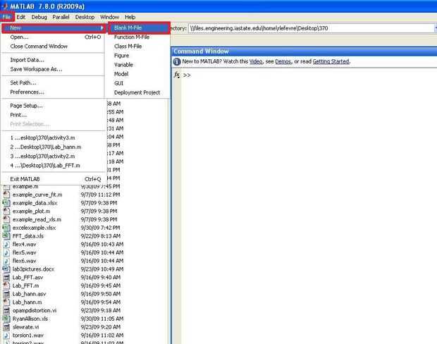Image resolution: width=437 pixels, height=344 pixels.
Task: Click the Excel icon beside excelexample.xlsx
Action: click(6, 228)
